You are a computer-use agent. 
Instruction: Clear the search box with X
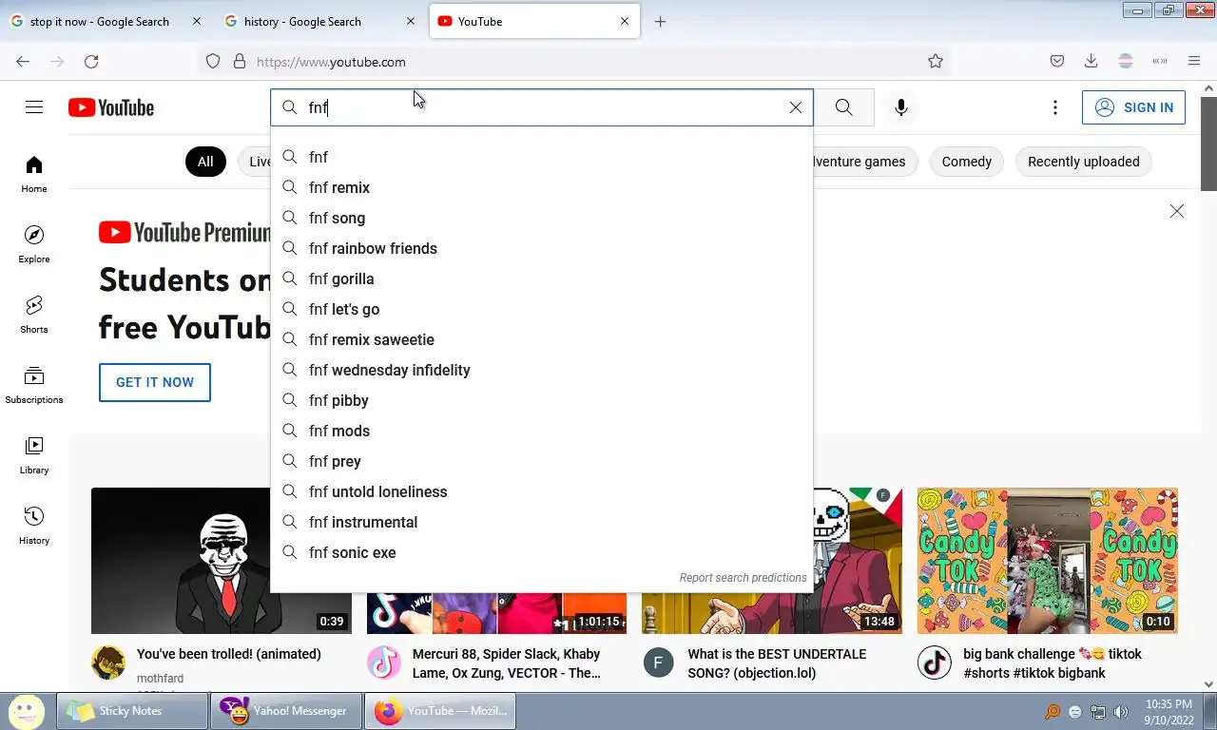tap(796, 107)
